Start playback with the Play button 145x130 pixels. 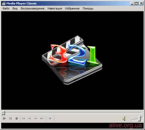(4, 118)
